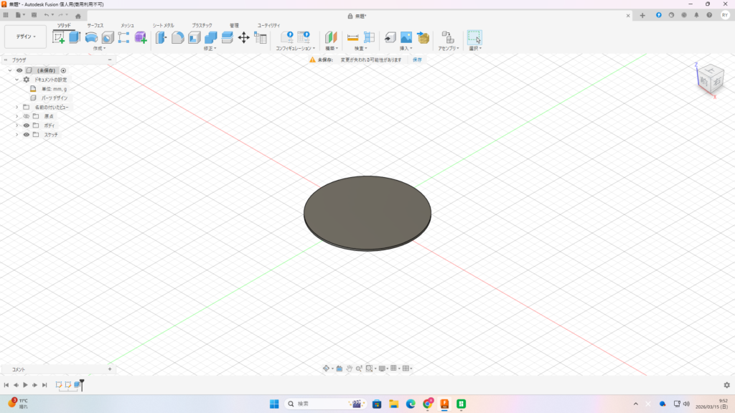Switch to the サーフェス tab
The image size is (735, 413).
point(95,25)
